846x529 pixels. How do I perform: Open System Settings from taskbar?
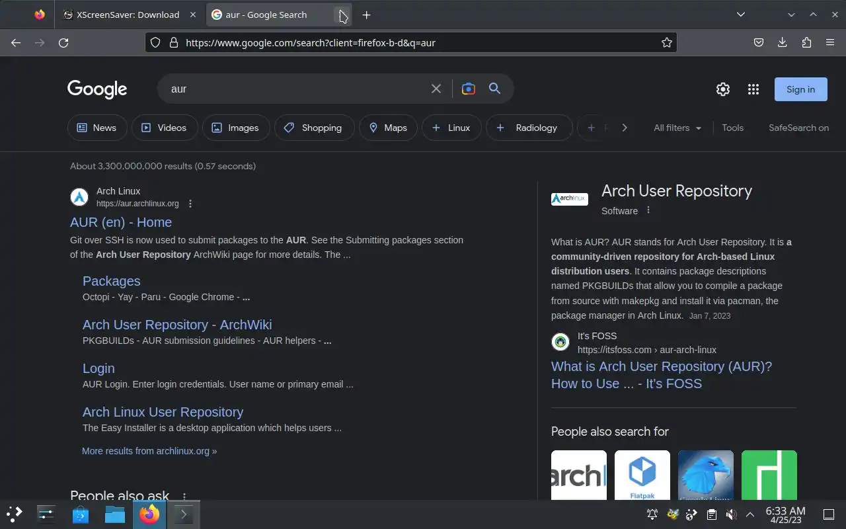click(x=46, y=514)
